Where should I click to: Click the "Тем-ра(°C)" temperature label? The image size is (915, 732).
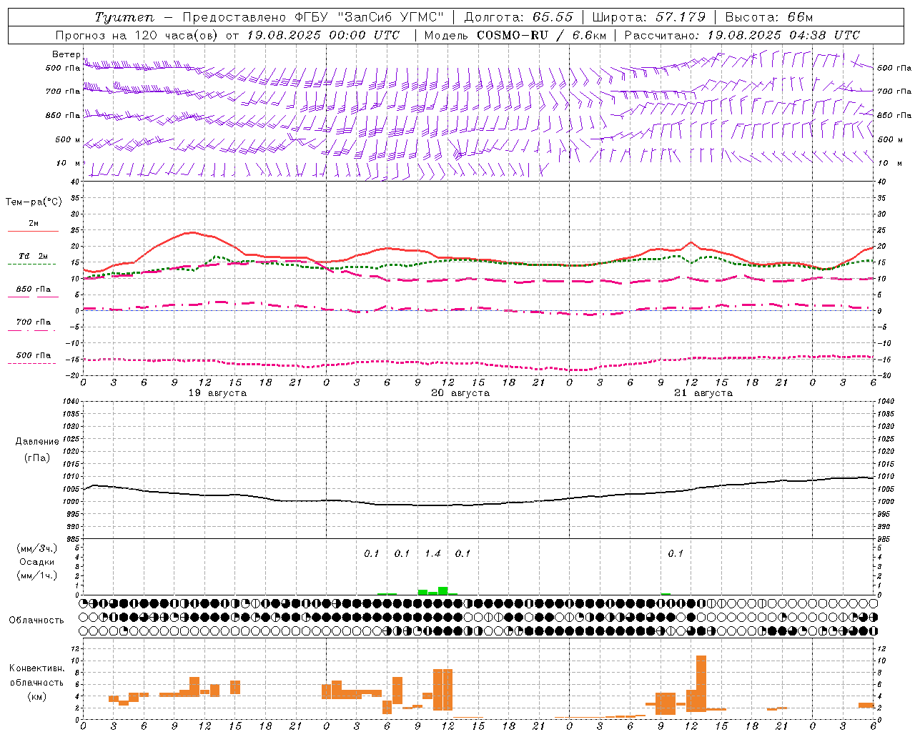[x=34, y=202]
